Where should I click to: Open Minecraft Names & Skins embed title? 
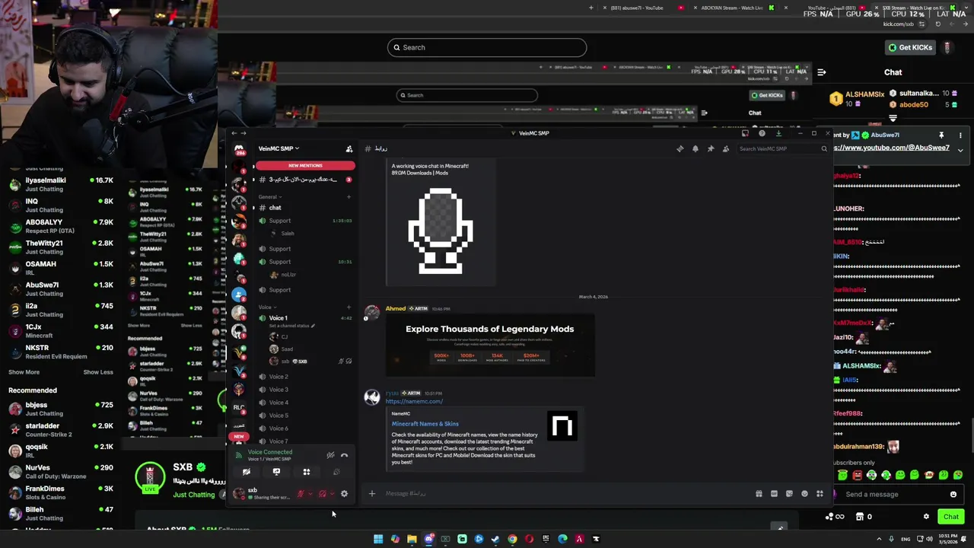pyautogui.click(x=425, y=424)
